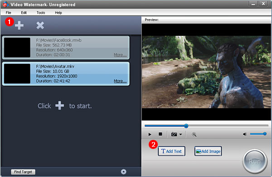Viewport: 272px width, 177px height.
Task: Open the Edit menu
Action: tap(24, 13)
